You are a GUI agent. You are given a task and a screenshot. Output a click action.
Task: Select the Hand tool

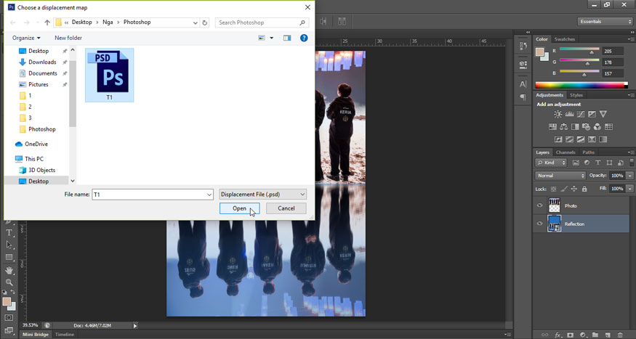point(9,270)
